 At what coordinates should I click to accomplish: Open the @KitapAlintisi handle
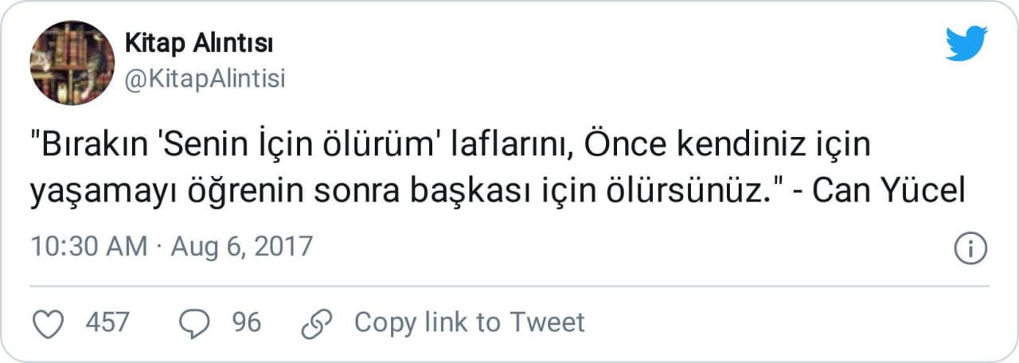click(x=205, y=79)
